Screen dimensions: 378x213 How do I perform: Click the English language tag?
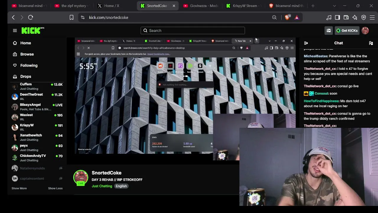[x=121, y=186]
